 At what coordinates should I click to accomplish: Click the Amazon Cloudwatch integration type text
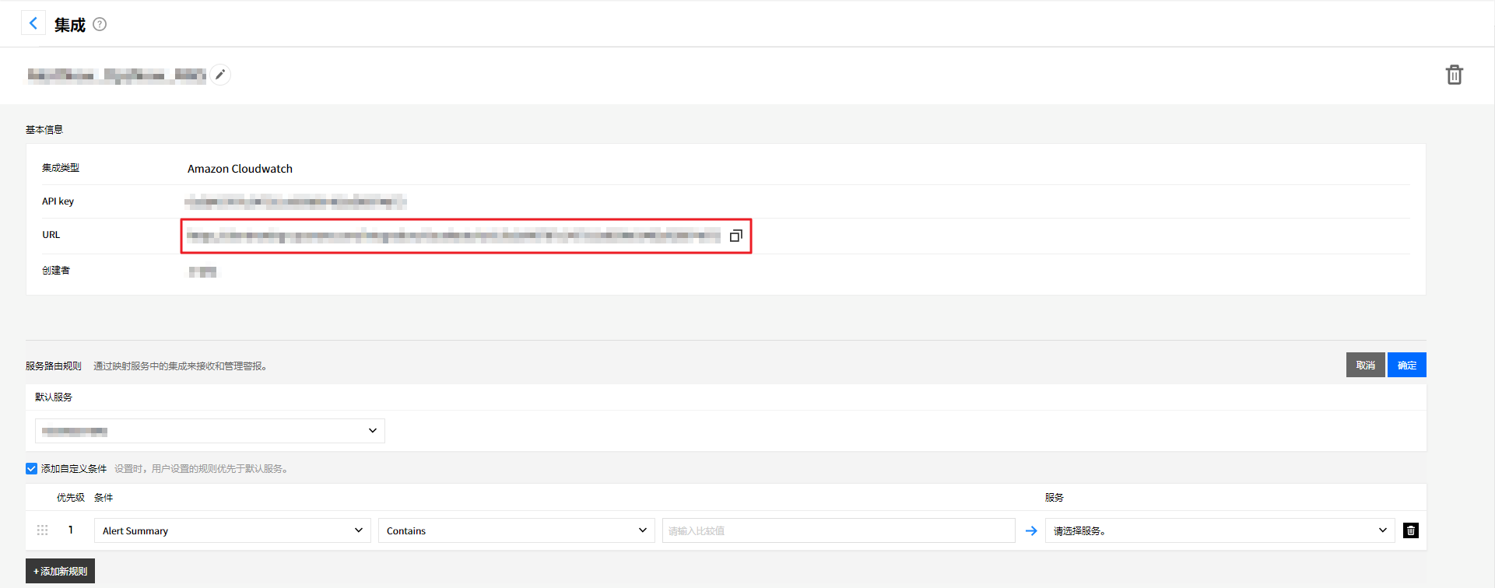coord(240,169)
